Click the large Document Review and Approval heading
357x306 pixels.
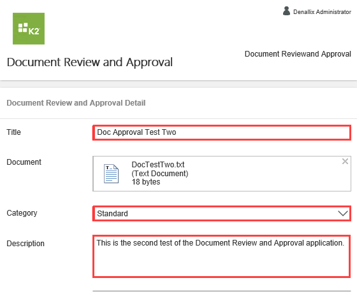pos(90,62)
